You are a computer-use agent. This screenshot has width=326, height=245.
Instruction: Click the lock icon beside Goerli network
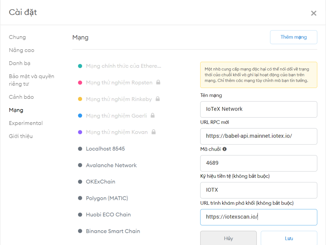(x=152, y=115)
